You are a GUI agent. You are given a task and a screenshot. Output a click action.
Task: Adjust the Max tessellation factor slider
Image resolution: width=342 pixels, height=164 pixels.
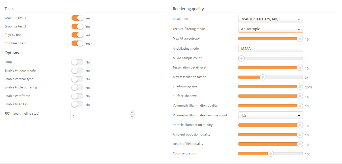(263, 77)
